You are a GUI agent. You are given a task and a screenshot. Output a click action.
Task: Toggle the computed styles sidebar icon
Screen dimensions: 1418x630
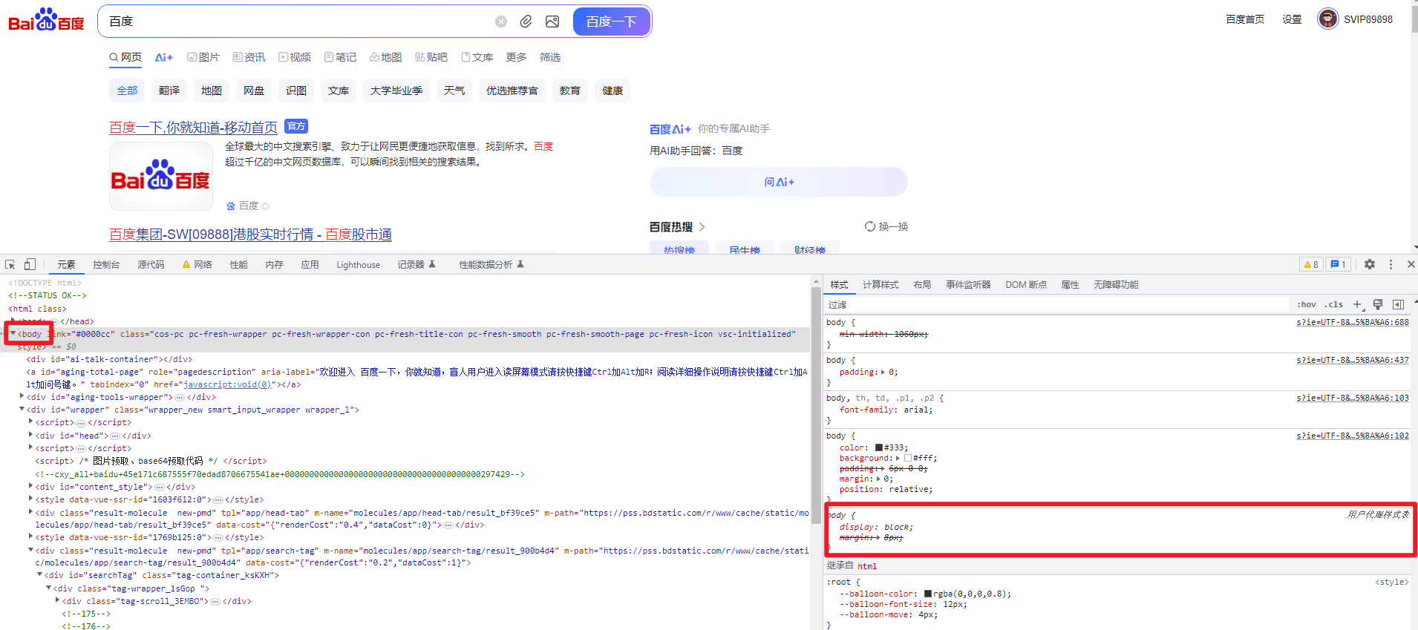point(1398,304)
